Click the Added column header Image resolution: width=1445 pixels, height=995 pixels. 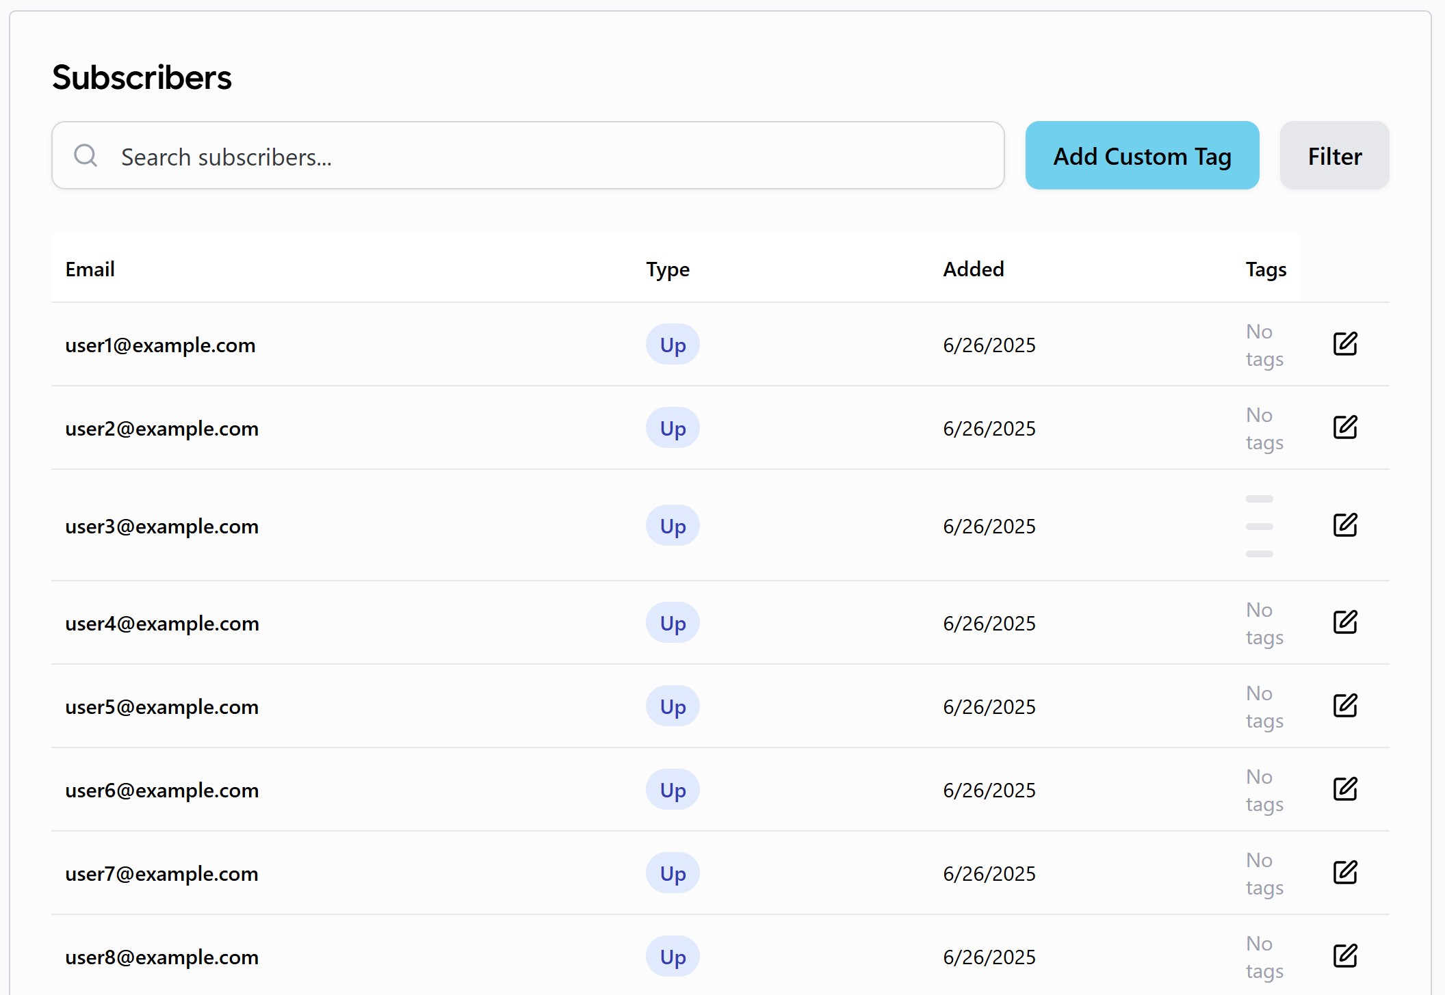coord(973,269)
